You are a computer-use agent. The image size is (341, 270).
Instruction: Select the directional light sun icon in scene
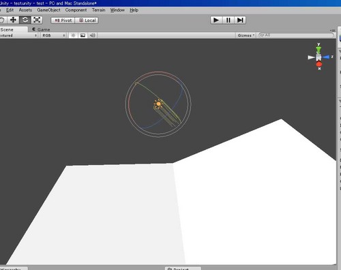(x=158, y=104)
